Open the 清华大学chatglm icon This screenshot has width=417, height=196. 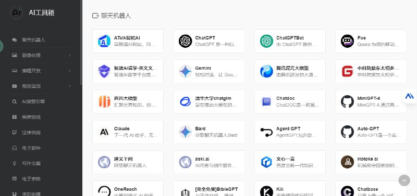tap(186, 101)
